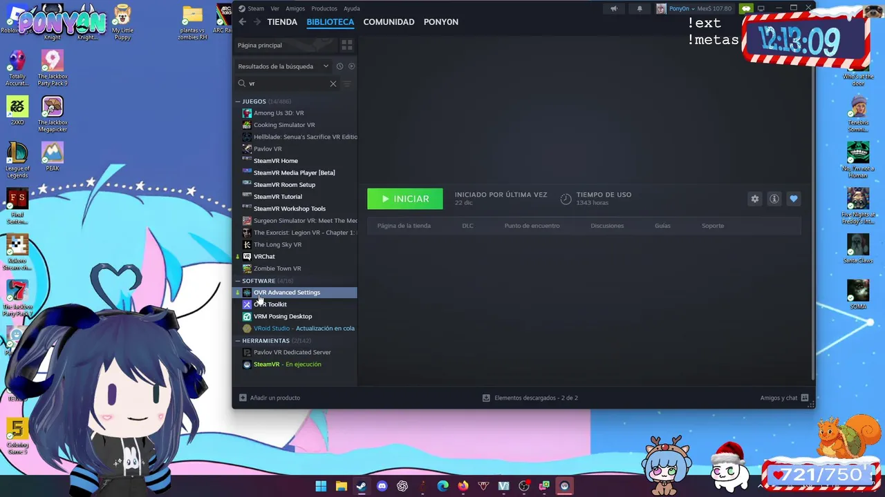Open Steam announcements megaphone icon
Image resolution: width=885 pixels, height=497 pixels.
click(x=613, y=8)
